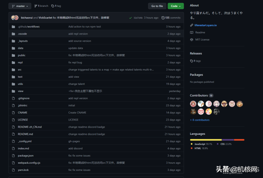Open the src folder name

point(20,70)
